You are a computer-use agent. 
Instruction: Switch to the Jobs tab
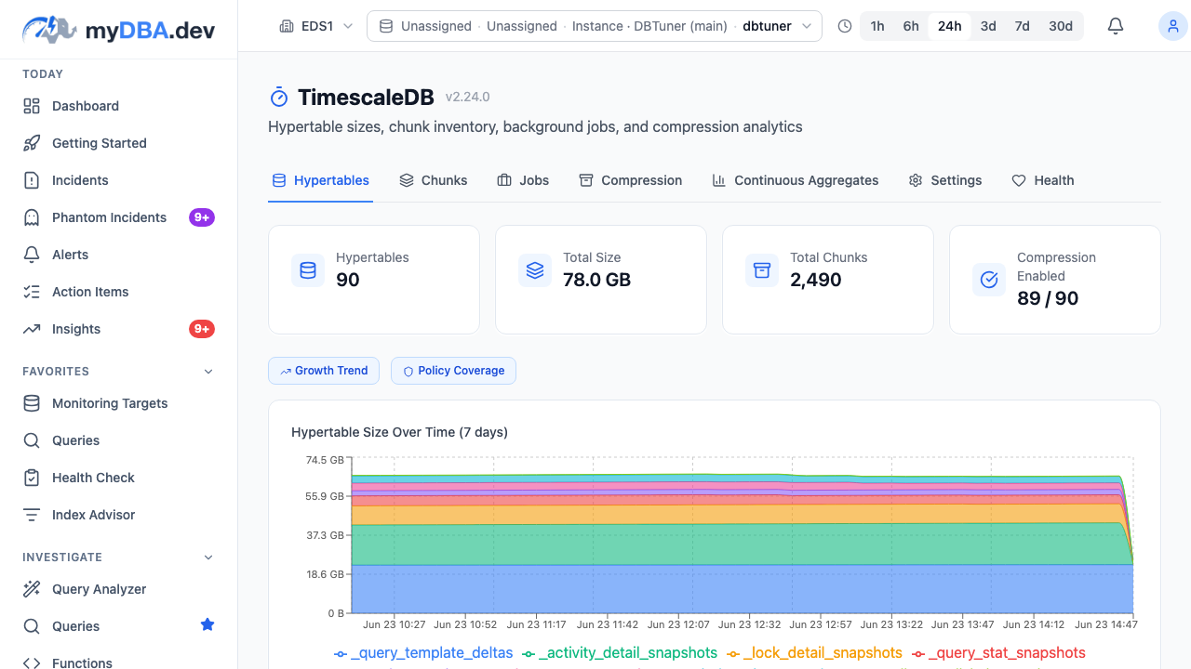pos(523,180)
